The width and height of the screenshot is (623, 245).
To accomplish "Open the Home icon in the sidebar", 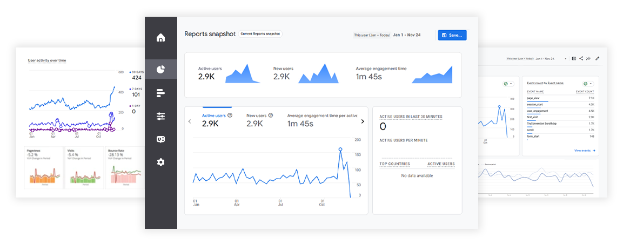I will (160, 38).
